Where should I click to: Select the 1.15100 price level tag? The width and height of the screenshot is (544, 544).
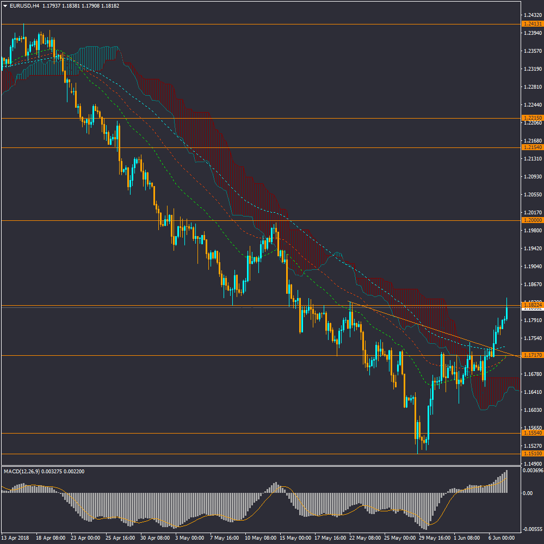[x=531, y=454]
